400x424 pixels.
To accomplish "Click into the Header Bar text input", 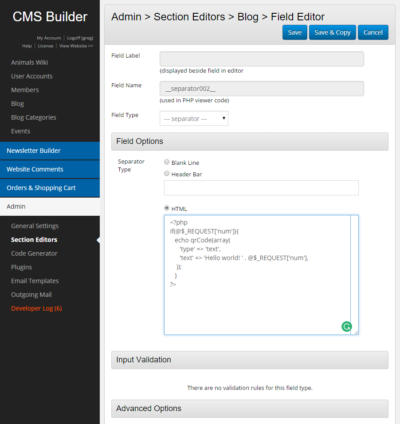I will (x=261, y=188).
